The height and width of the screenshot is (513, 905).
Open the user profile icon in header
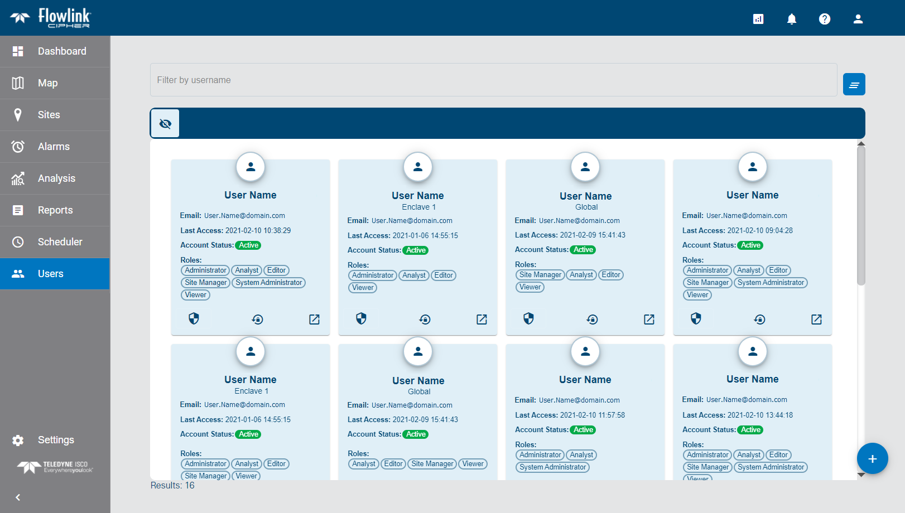tap(858, 19)
